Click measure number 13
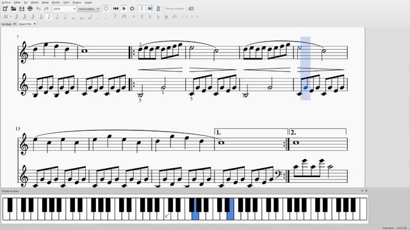The height and width of the screenshot is (230, 410). coord(17,128)
